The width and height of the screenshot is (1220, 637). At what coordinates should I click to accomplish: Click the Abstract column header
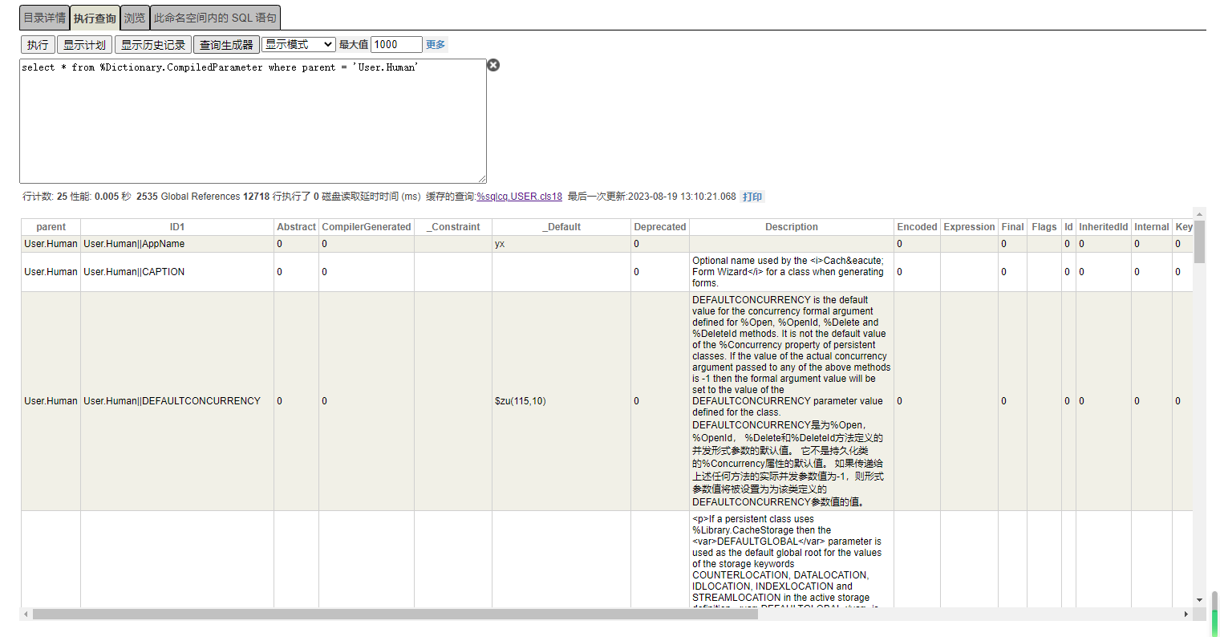(297, 227)
